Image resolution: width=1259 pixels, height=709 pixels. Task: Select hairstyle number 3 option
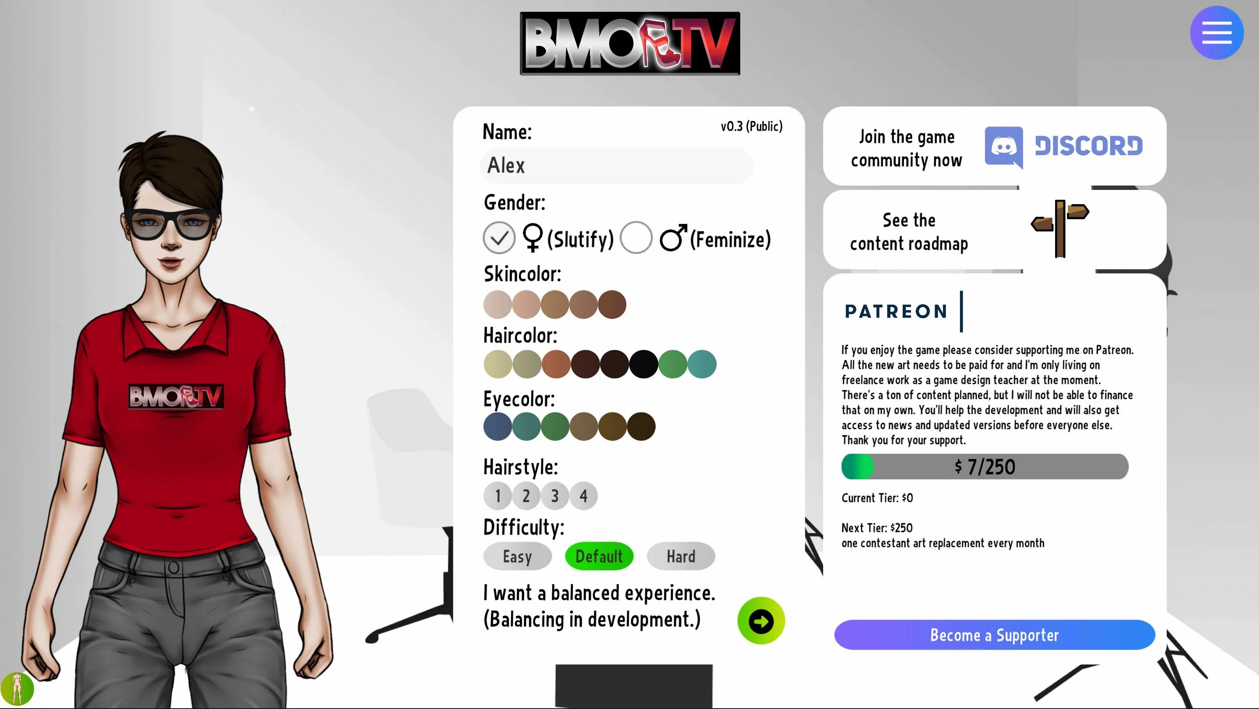coord(554,495)
